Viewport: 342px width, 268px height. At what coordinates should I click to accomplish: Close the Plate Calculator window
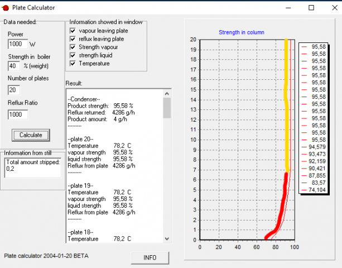[x=332, y=7]
